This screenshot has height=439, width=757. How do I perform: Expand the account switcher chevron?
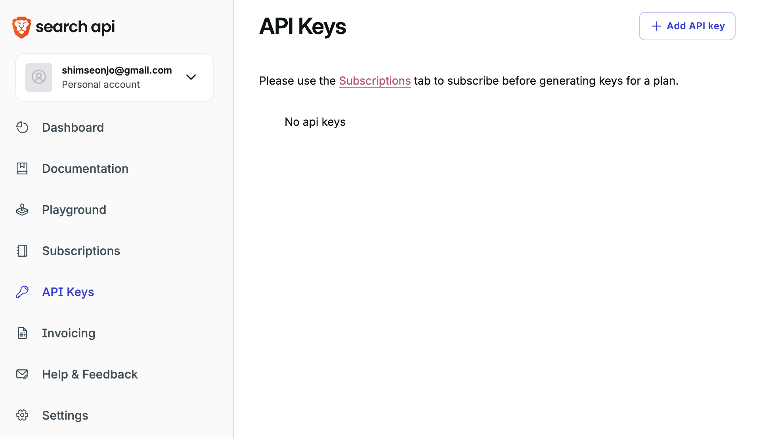pyautogui.click(x=191, y=77)
